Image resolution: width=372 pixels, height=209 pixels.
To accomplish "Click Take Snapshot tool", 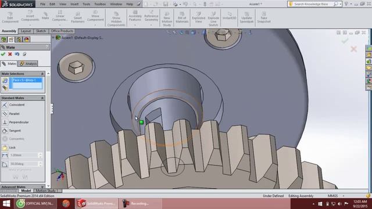I will 264,17.
